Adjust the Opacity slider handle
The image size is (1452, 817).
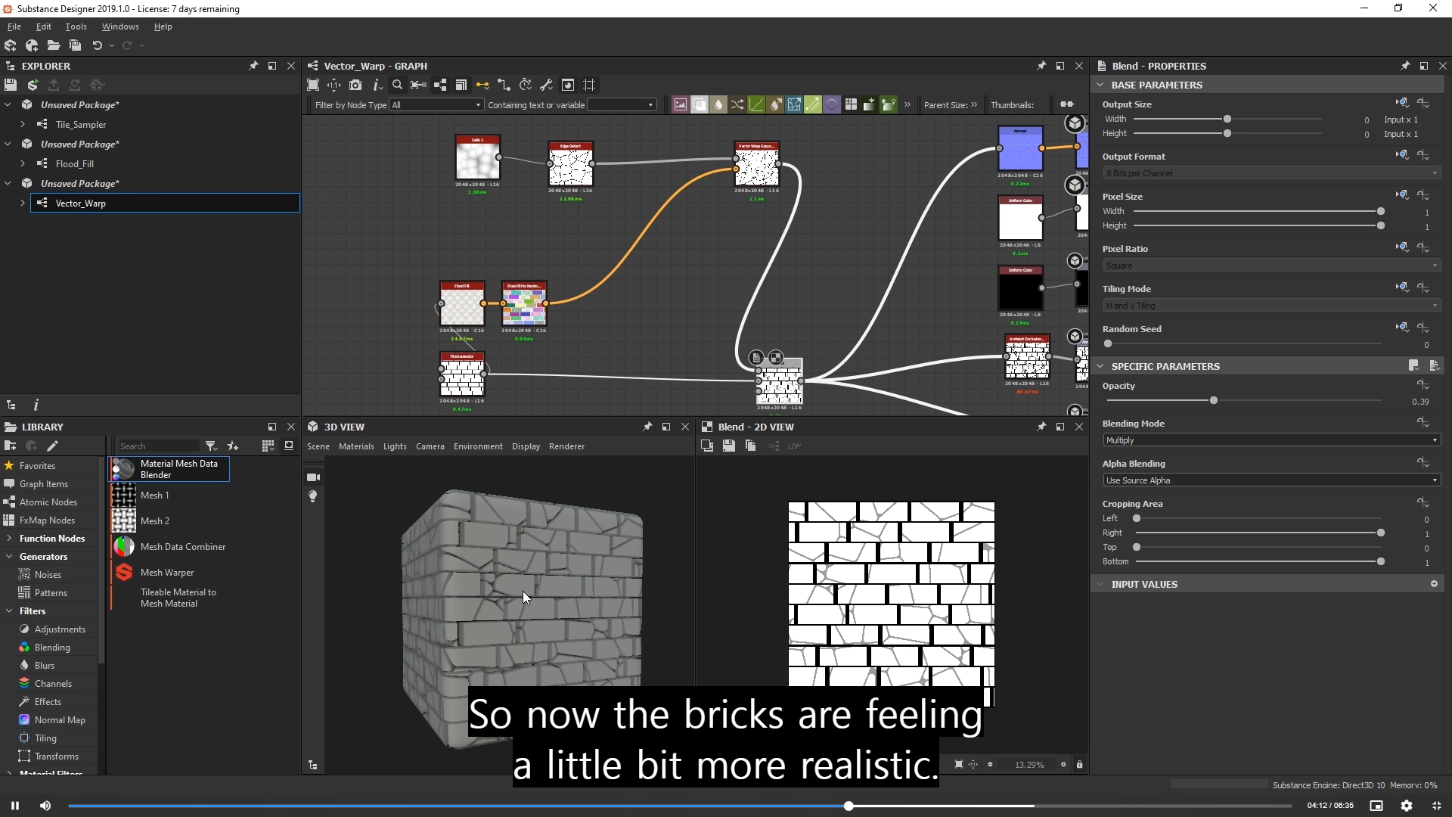pos(1214,400)
